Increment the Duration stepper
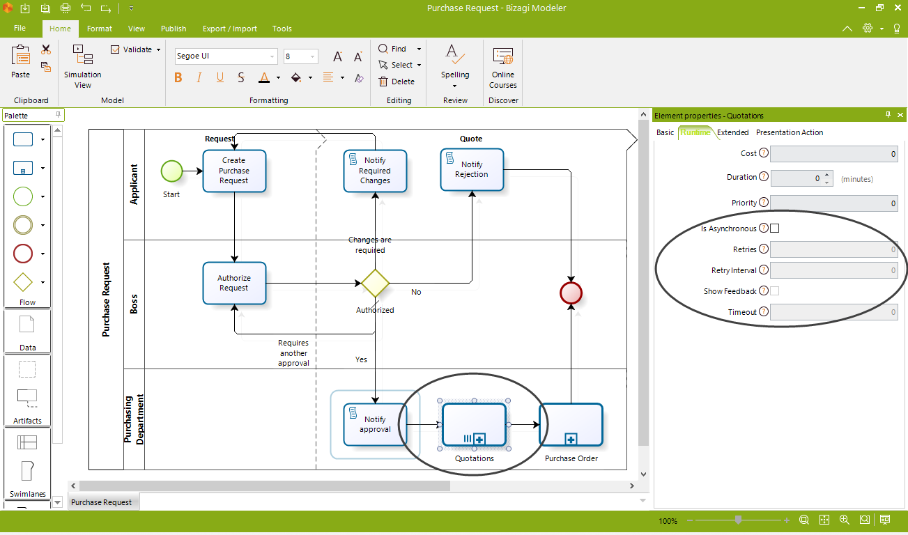 point(827,174)
